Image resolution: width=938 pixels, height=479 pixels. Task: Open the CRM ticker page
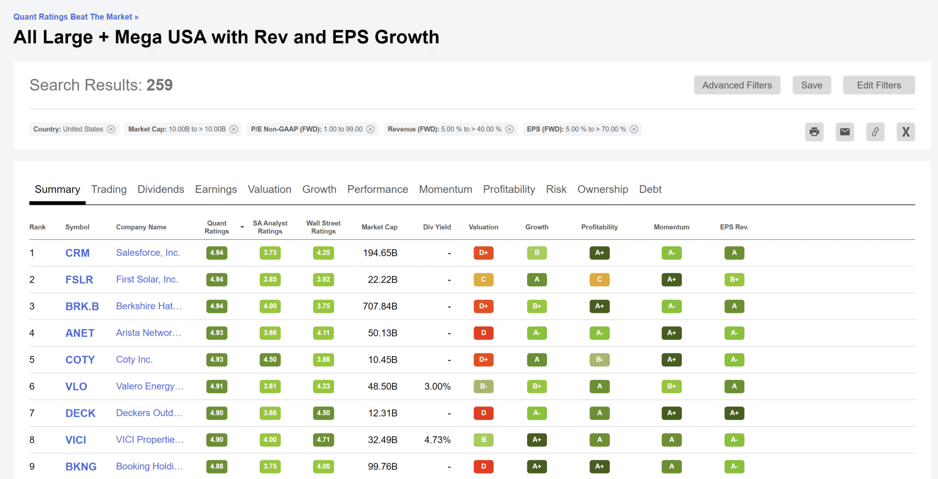coord(77,253)
